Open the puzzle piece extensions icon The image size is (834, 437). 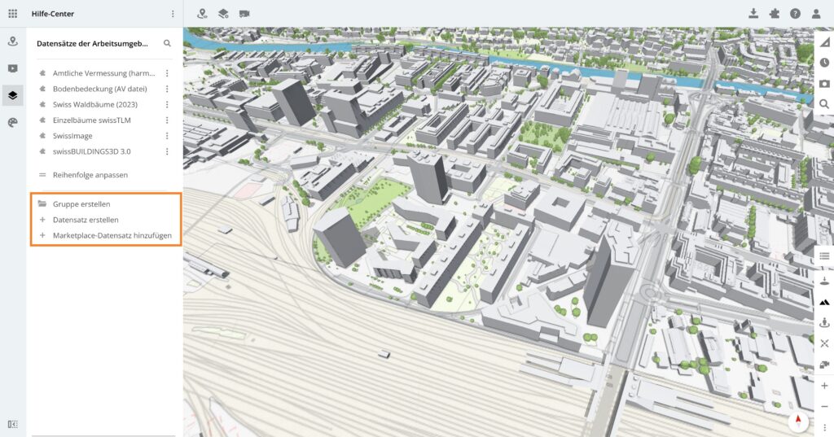(x=774, y=14)
